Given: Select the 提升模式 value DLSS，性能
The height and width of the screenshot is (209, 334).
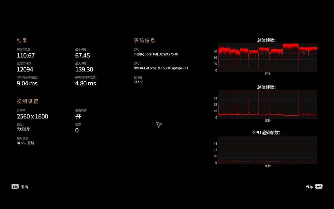Looking at the screenshot, I should (x=25, y=143).
